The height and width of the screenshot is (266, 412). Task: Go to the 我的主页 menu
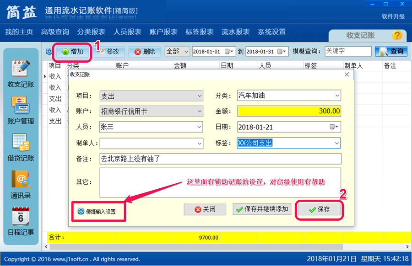(x=19, y=32)
